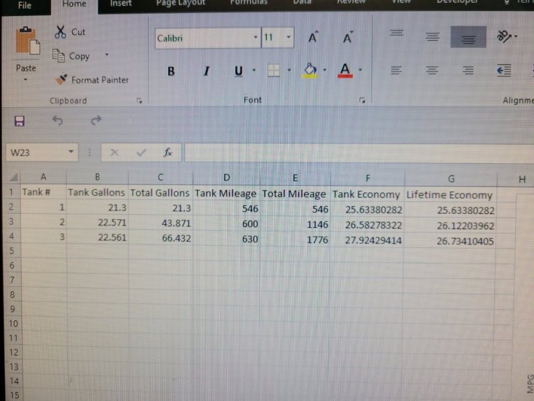Expand the Name Box dropdown arrow

pyautogui.click(x=71, y=152)
